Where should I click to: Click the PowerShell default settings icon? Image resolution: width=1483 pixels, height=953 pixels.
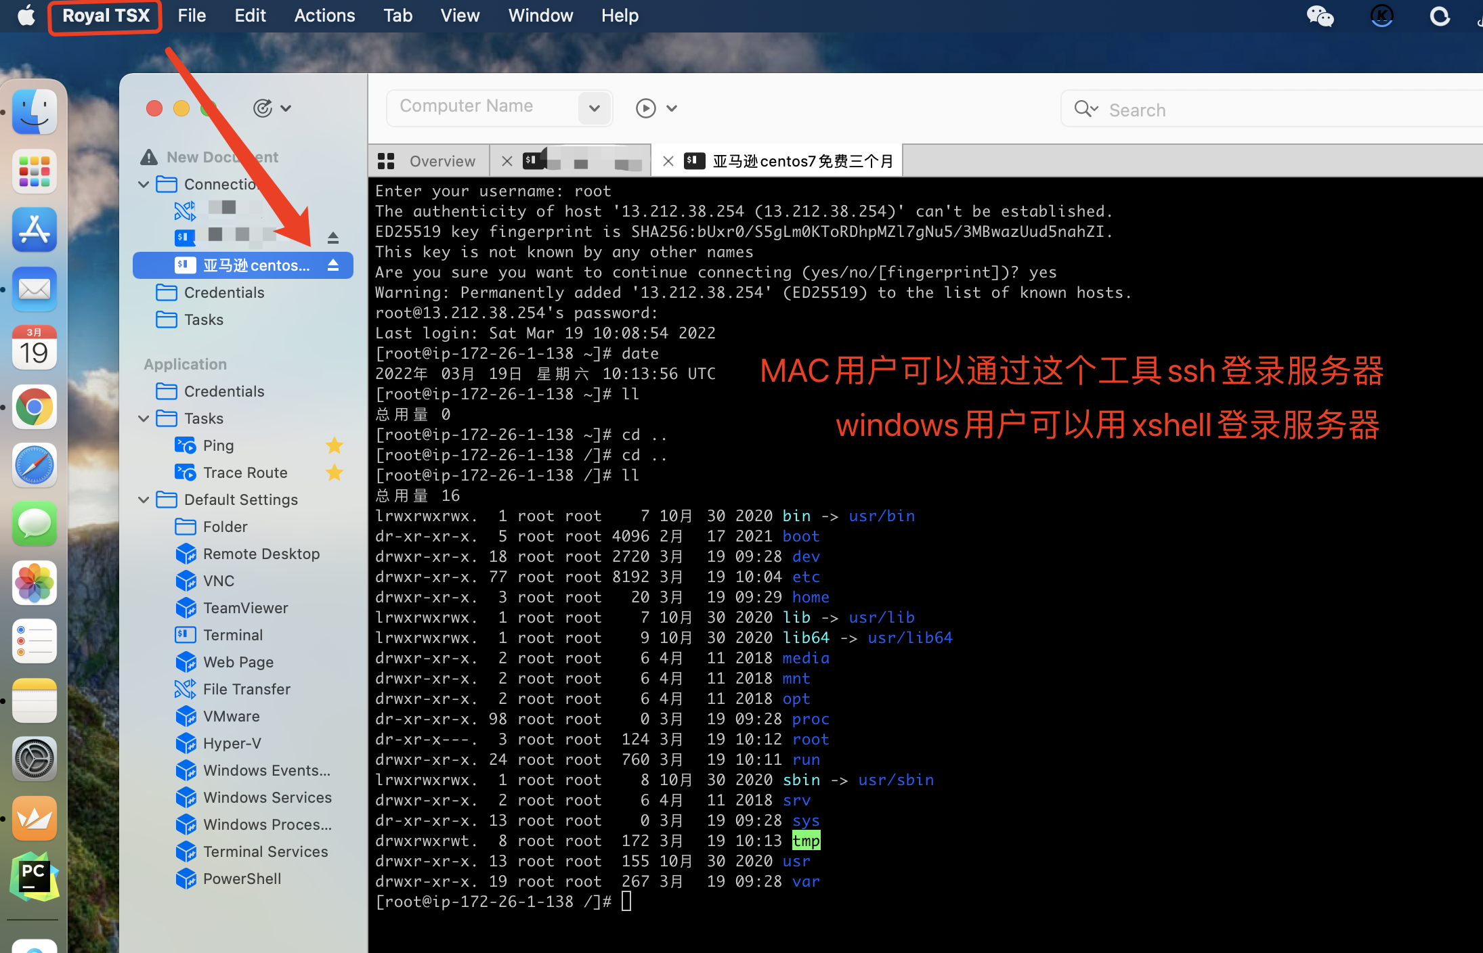coord(186,879)
